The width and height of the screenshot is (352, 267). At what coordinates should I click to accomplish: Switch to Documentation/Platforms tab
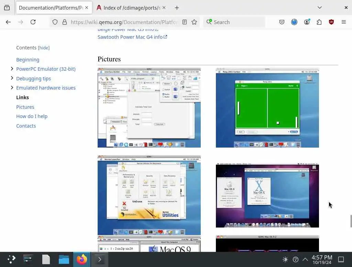coord(54,8)
